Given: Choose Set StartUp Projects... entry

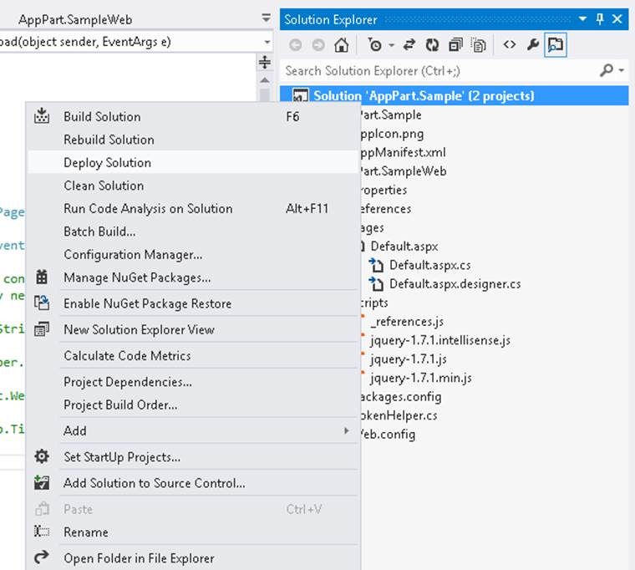Looking at the screenshot, I should coord(122,457).
